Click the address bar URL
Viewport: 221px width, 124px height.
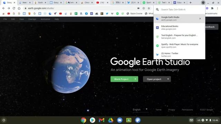[x=41, y=8]
